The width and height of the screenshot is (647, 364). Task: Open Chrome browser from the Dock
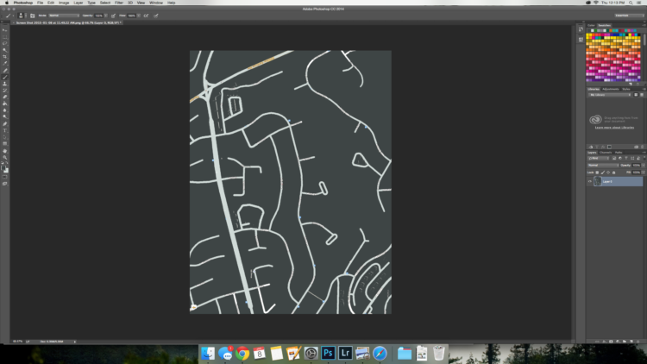242,353
